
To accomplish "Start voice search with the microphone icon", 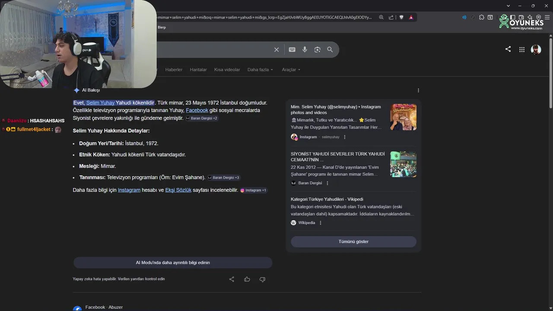I will point(305,50).
